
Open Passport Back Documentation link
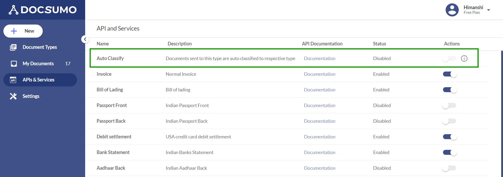(320, 121)
